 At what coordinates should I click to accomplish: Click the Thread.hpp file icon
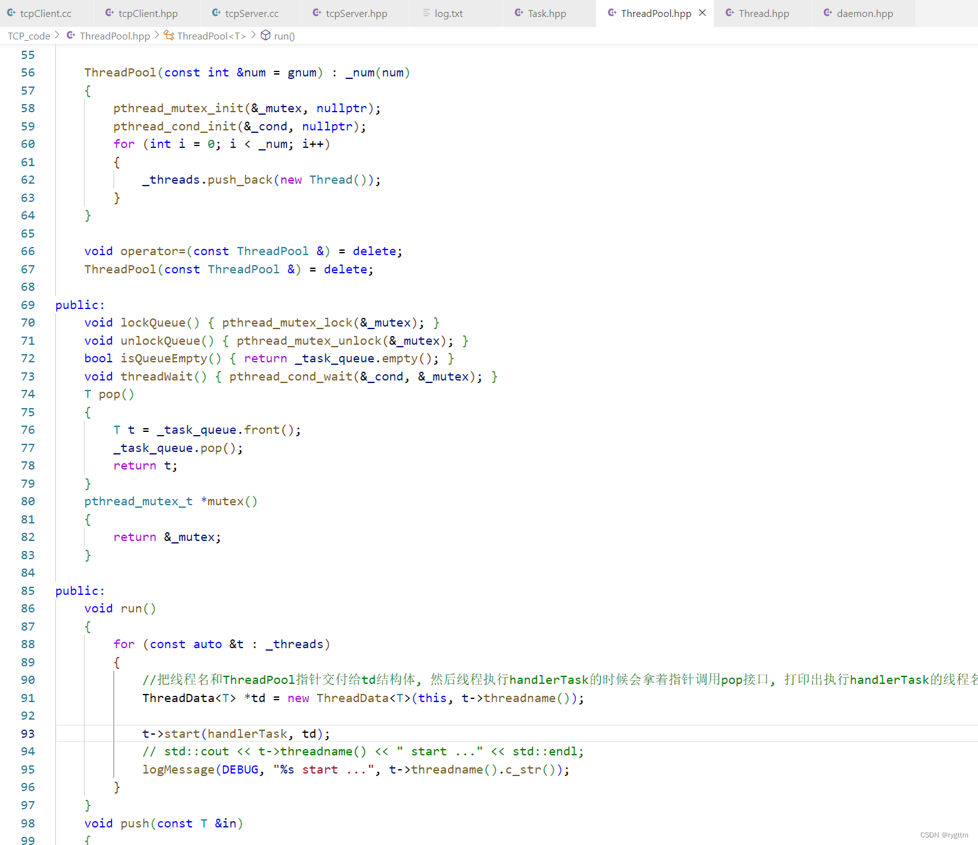pyautogui.click(x=730, y=13)
